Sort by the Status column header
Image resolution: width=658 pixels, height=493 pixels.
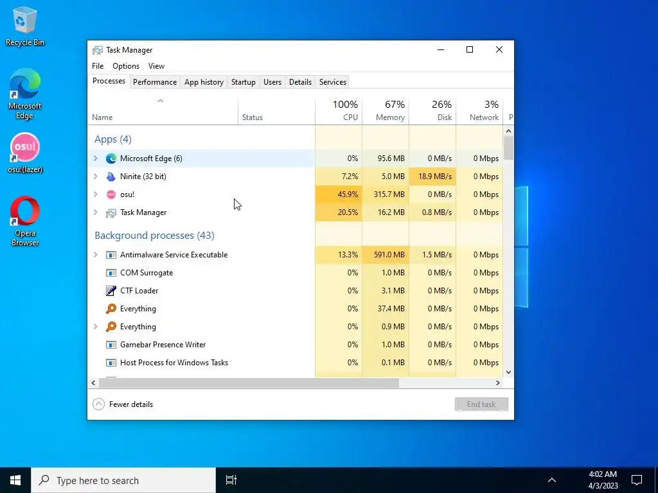276,111
